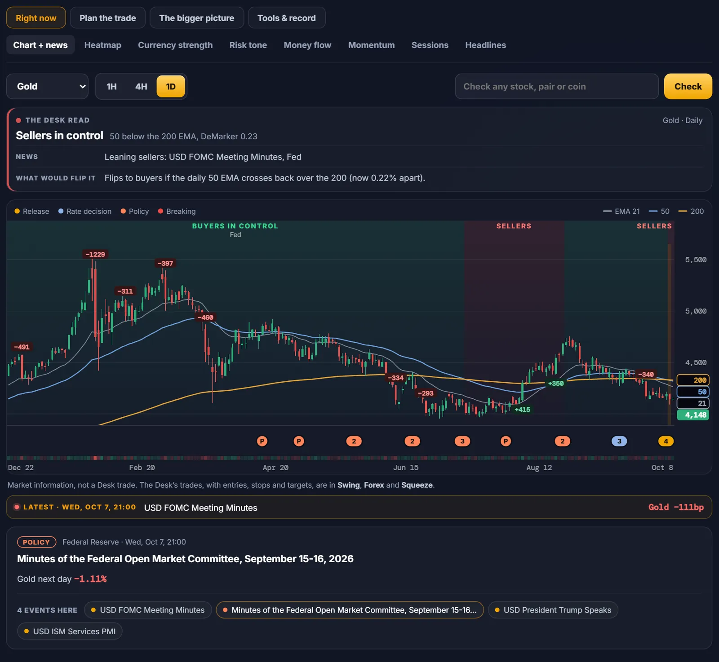Select the USD FOMC Meeting Minutes event chip

click(x=148, y=610)
